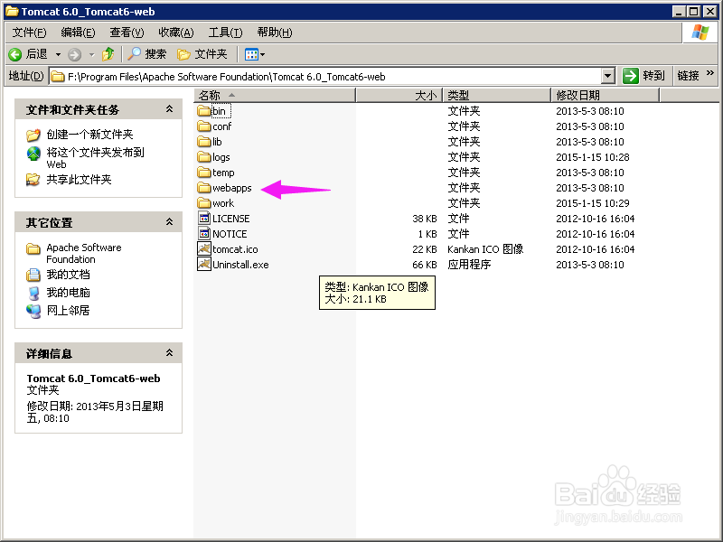Select the LICENSE file icon
The height and width of the screenshot is (542, 723).
point(204,218)
